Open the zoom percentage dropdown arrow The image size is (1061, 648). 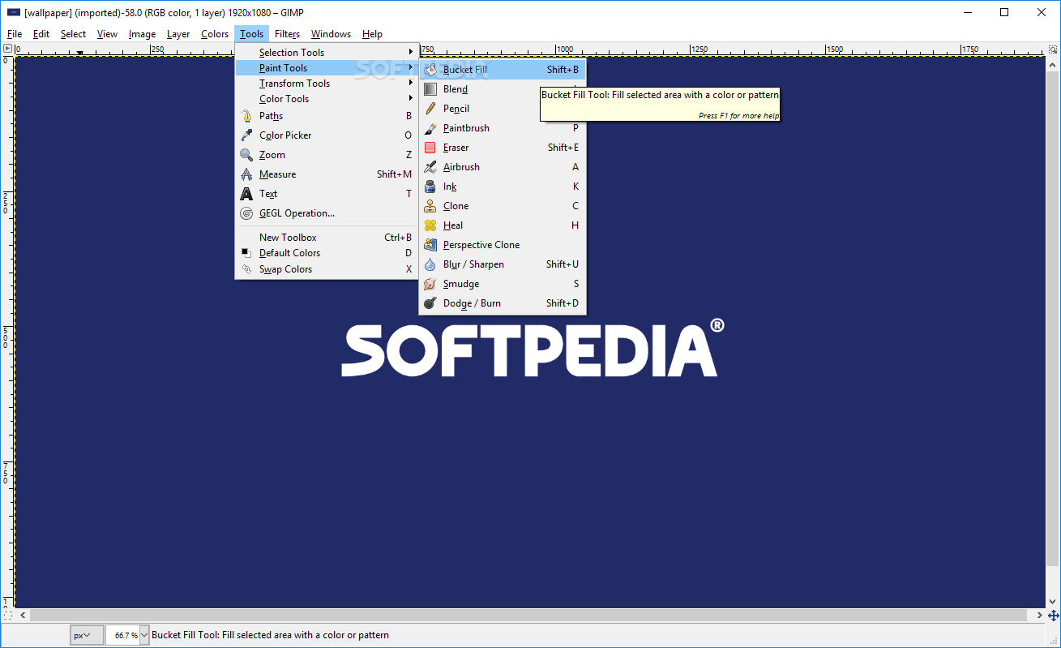[x=145, y=635]
